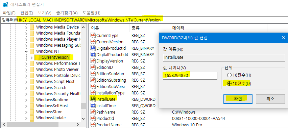
Task: Click the tree vertical scrollbar up arrow
Action: [83, 28]
